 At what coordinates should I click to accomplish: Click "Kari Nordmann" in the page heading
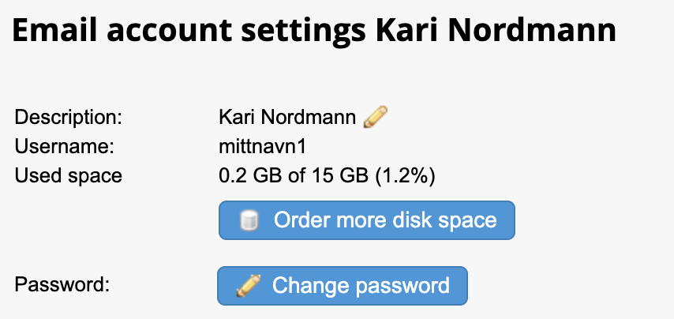496,31
